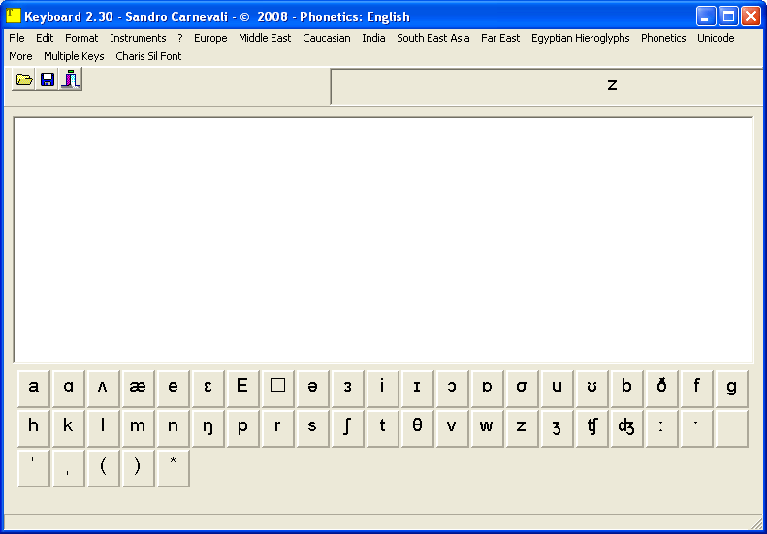
Task: Click the open folder toolbar icon
Action: click(x=23, y=79)
